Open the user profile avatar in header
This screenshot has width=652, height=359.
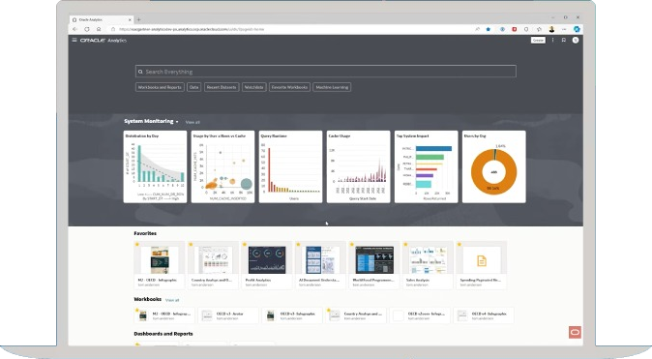pos(576,40)
